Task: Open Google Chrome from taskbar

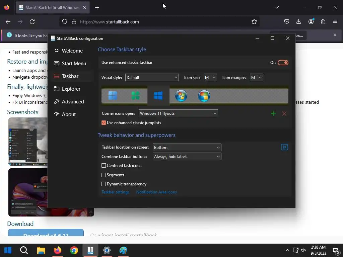Action: point(74,250)
